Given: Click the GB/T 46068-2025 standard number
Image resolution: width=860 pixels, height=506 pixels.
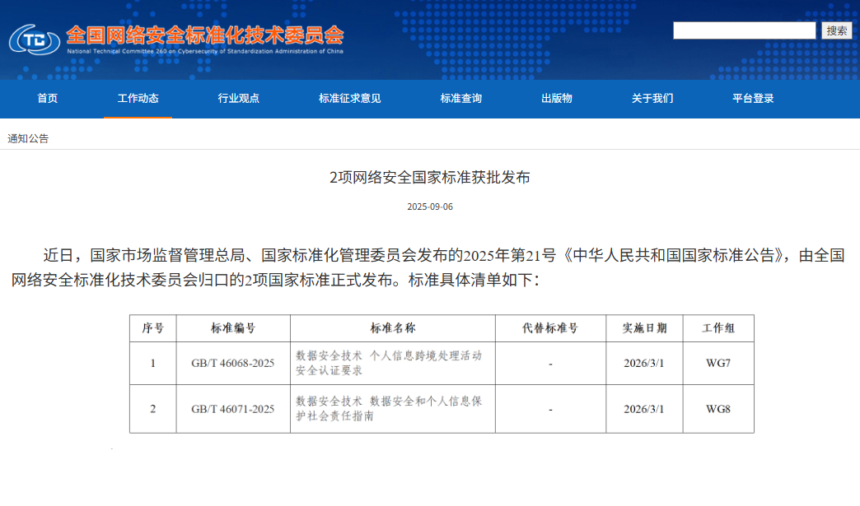Looking at the screenshot, I should coord(233,363).
